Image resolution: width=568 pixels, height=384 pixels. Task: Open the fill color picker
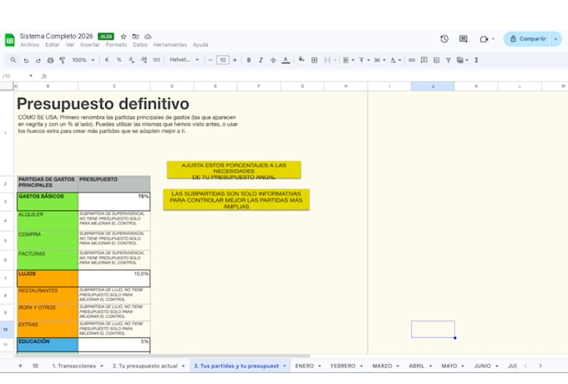pos(302,59)
